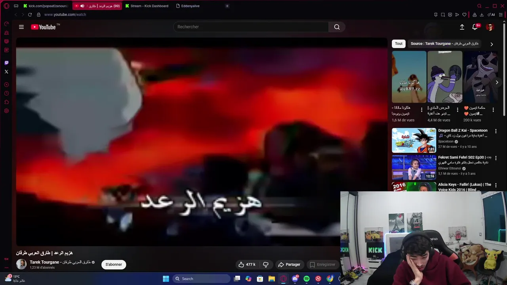507x285 pixels.
Task: Open X (Twitter) in Opera sidebar
Action: point(6,72)
